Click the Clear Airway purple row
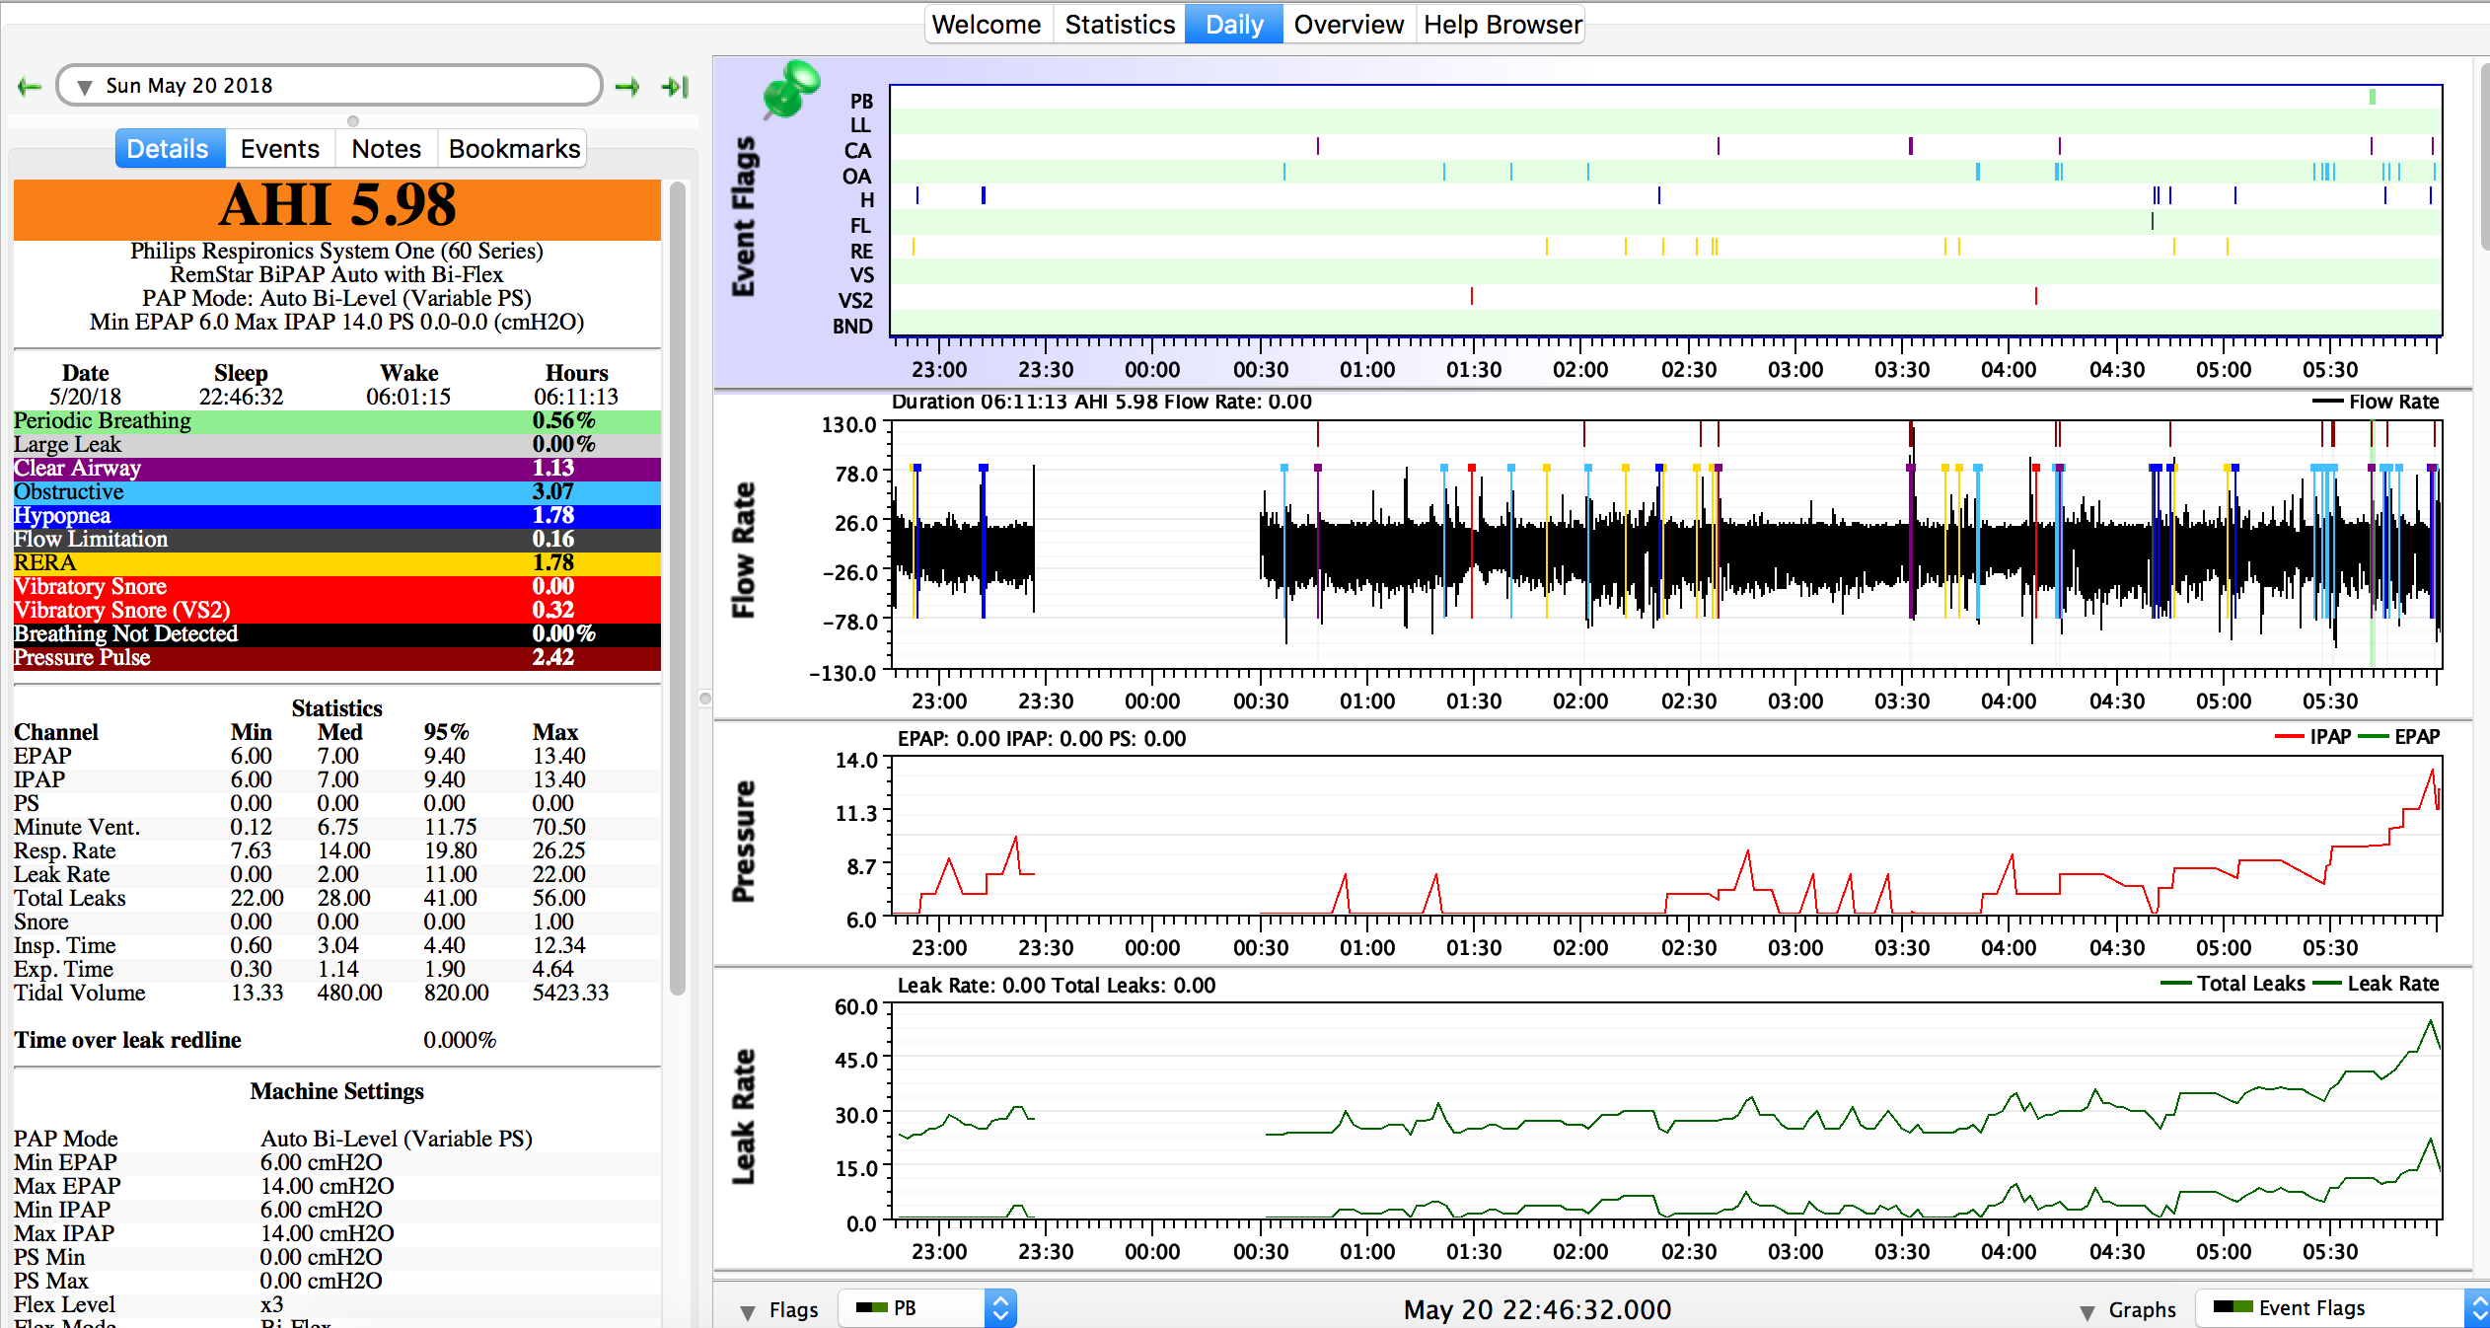 (x=336, y=469)
